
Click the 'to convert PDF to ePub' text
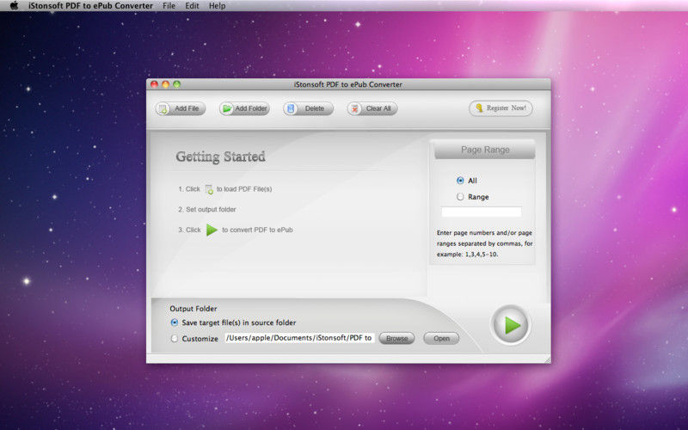click(257, 230)
